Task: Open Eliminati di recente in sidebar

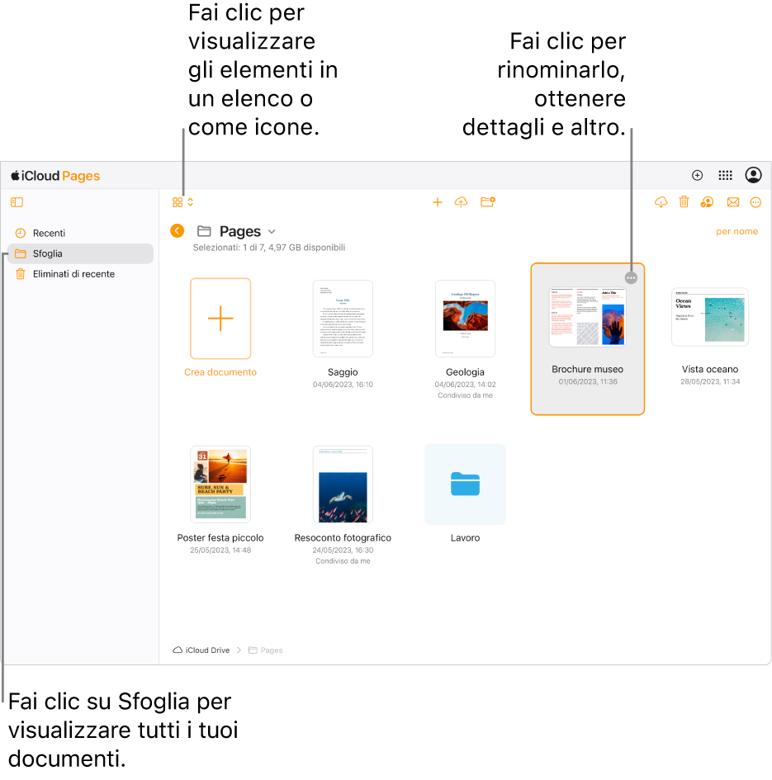Action: (x=80, y=273)
